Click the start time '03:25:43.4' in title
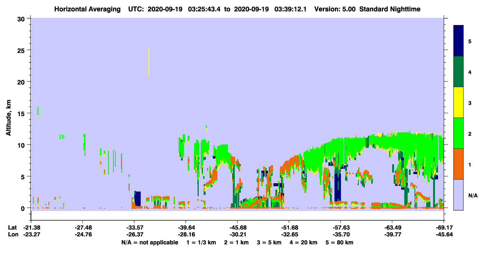 click(205, 9)
